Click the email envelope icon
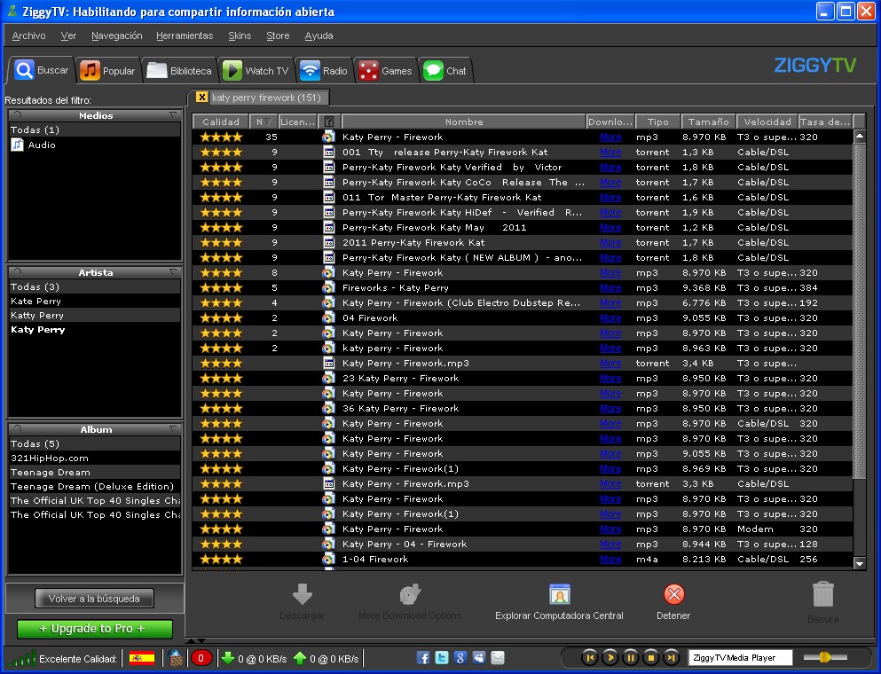This screenshot has width=881, height=674. [x=498, y=658]
